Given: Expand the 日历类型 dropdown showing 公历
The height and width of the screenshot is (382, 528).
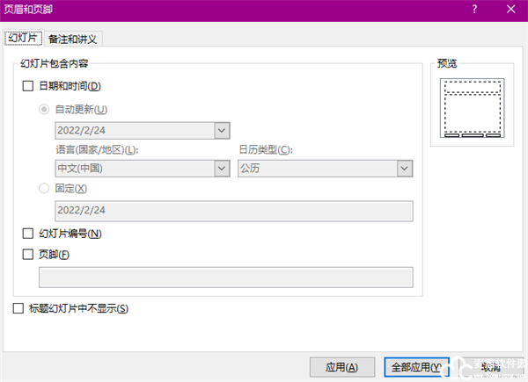Looking at the screenshot, I should coord(404,168).
